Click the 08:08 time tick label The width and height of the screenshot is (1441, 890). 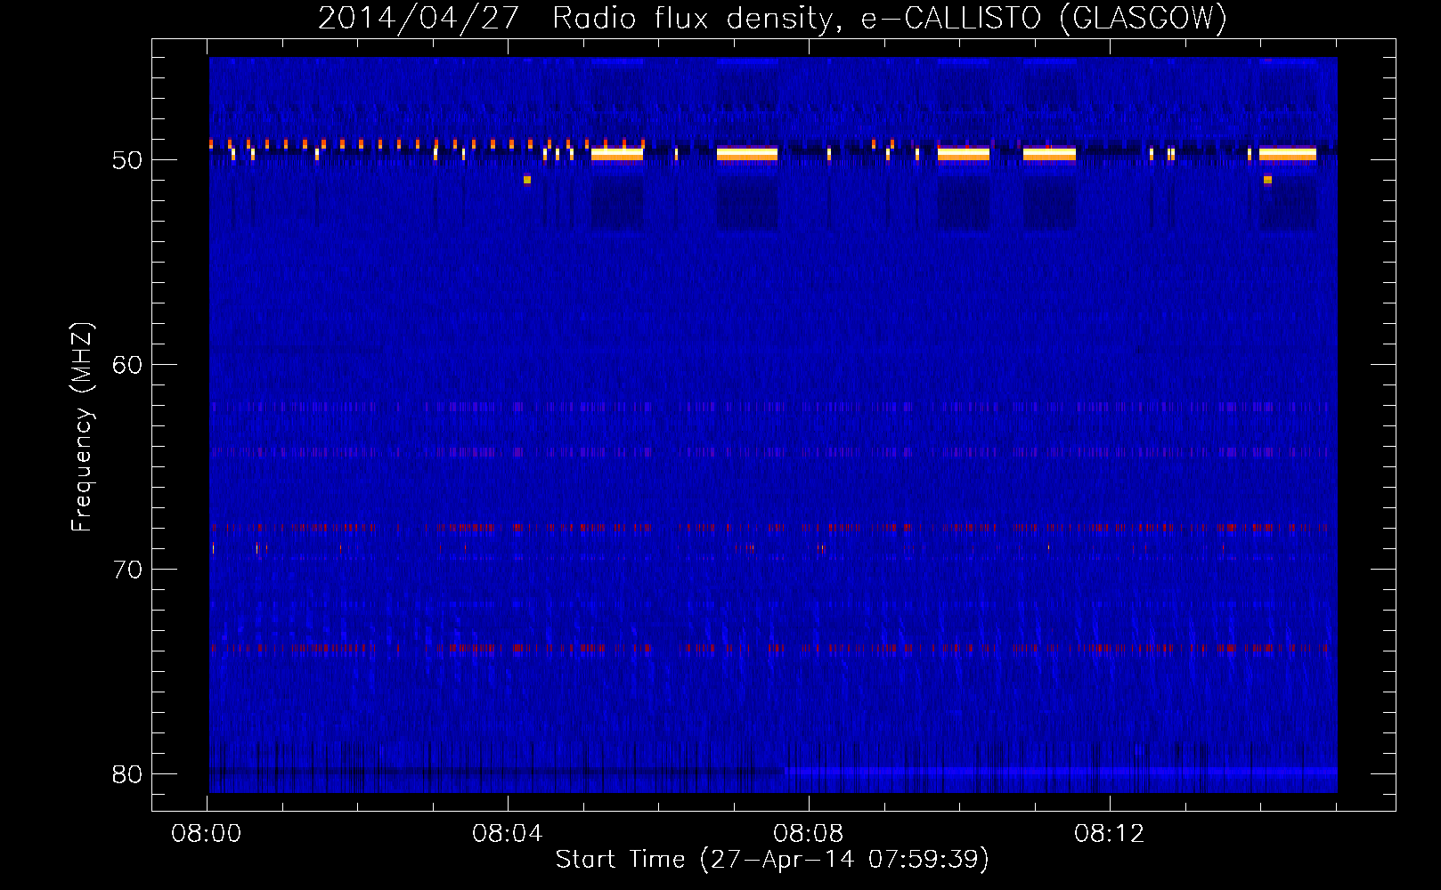(809, 834)
